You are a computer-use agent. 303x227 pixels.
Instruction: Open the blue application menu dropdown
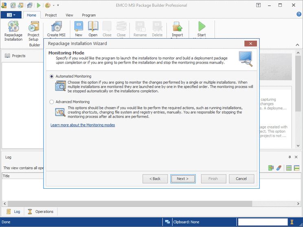[11, 15]
